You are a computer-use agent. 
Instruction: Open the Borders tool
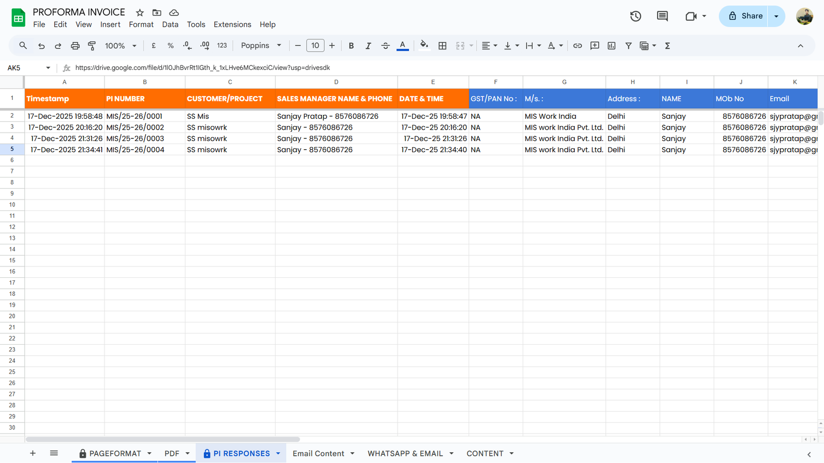tap(442, 46)
